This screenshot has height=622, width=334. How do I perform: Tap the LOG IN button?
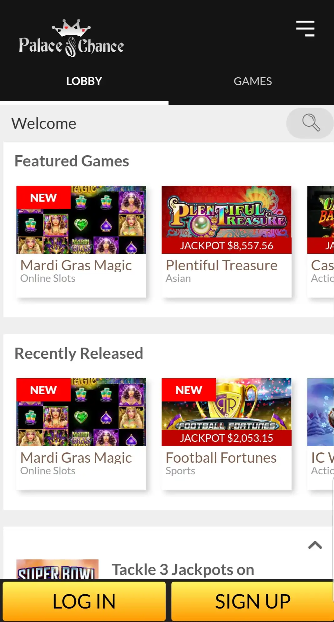84,601
